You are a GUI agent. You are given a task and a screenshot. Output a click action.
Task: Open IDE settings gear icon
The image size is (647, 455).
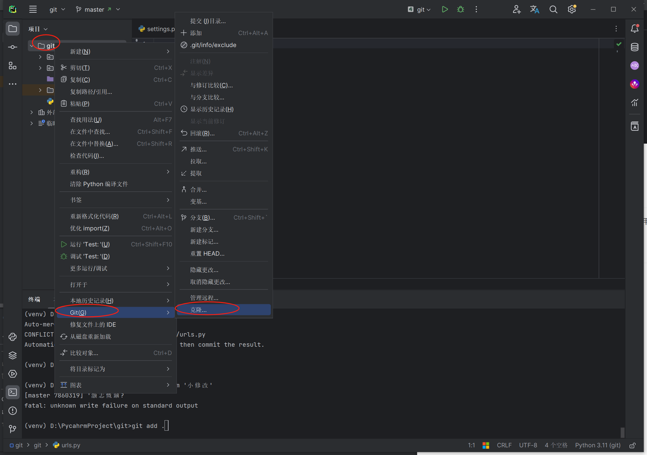[572, 10]
